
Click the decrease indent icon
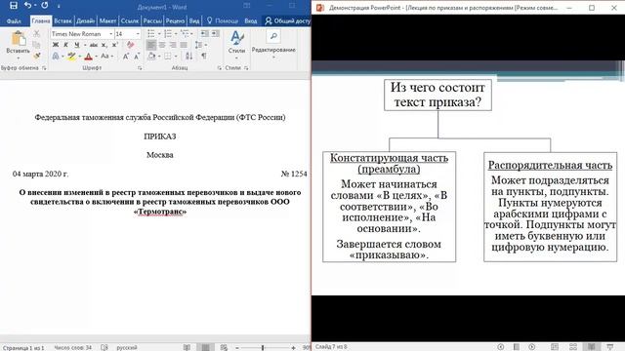coord(204,34)
